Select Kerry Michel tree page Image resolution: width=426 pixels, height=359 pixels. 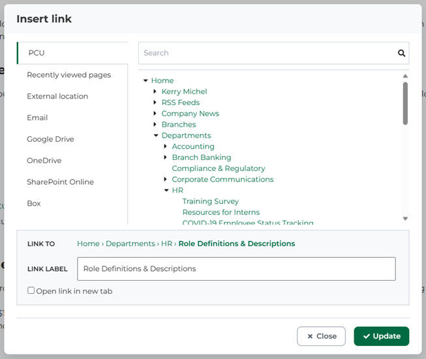(x=184, y=91)
